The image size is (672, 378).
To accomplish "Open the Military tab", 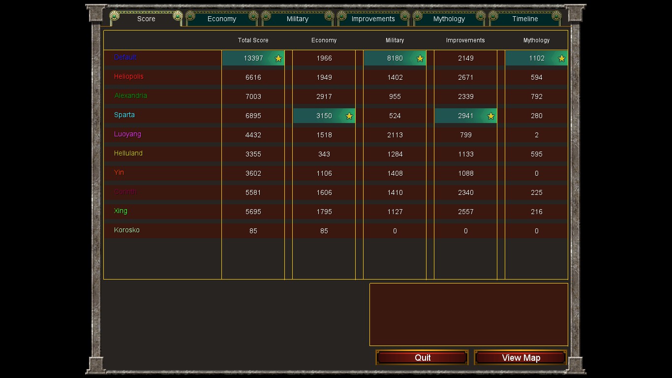I will (x=297, y=19).
